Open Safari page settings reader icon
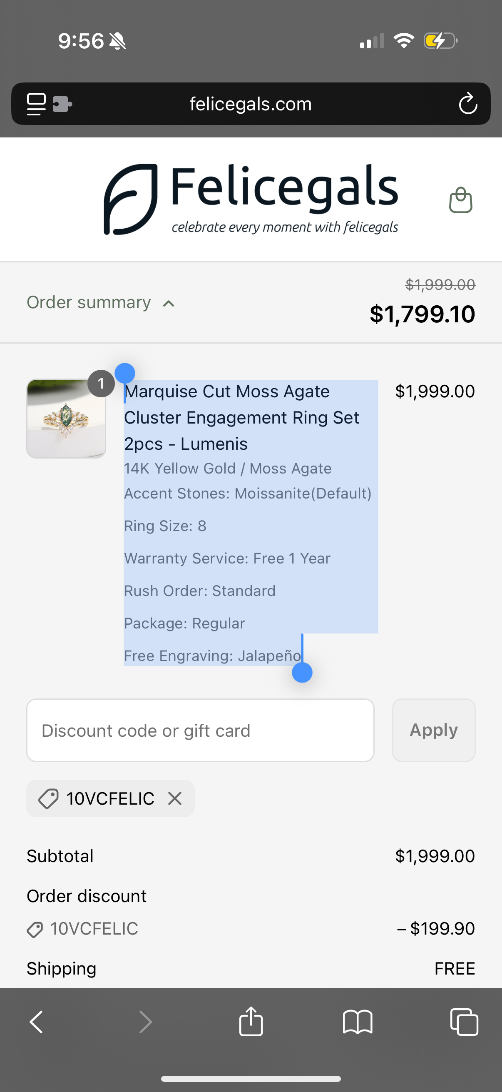502x1092 pixels. pyautogui.click(x=37, y=104)
